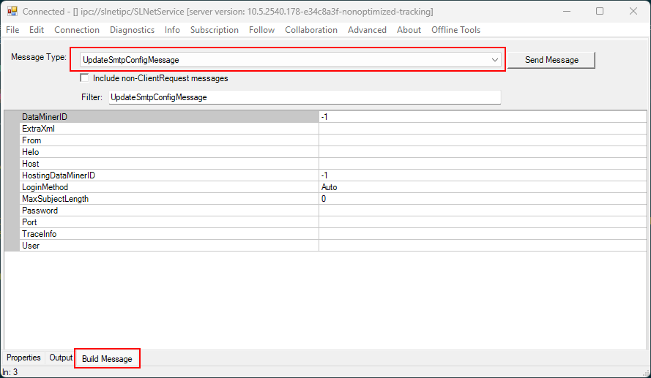651x378 pixels.
Task: Edit the DataMinerID value -1
Action: (x=483, y=117)
